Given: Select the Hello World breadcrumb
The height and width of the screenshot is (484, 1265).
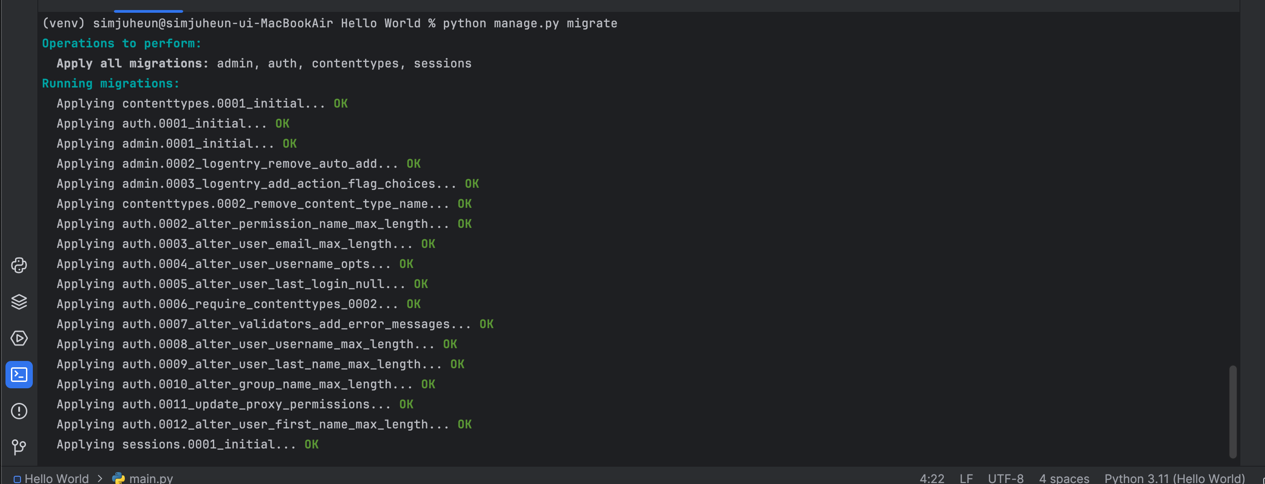Looking at the screenshot, I should tap(57, 478).
